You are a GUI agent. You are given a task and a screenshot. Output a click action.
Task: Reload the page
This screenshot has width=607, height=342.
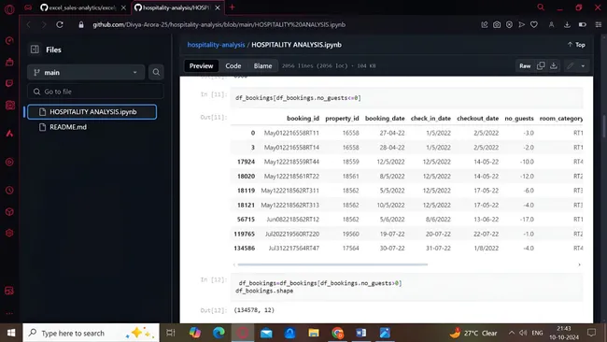pyautogui.click(x=60, y=24)
